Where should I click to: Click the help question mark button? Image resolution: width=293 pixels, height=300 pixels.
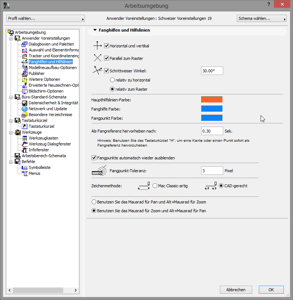pos(269,4)
